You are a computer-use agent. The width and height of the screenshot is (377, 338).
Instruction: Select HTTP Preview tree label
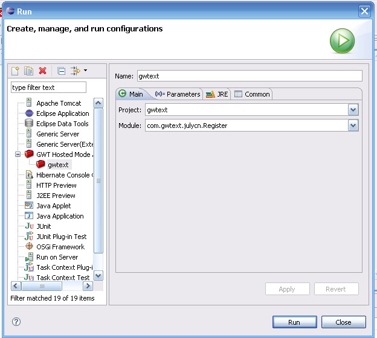(57, 185)
